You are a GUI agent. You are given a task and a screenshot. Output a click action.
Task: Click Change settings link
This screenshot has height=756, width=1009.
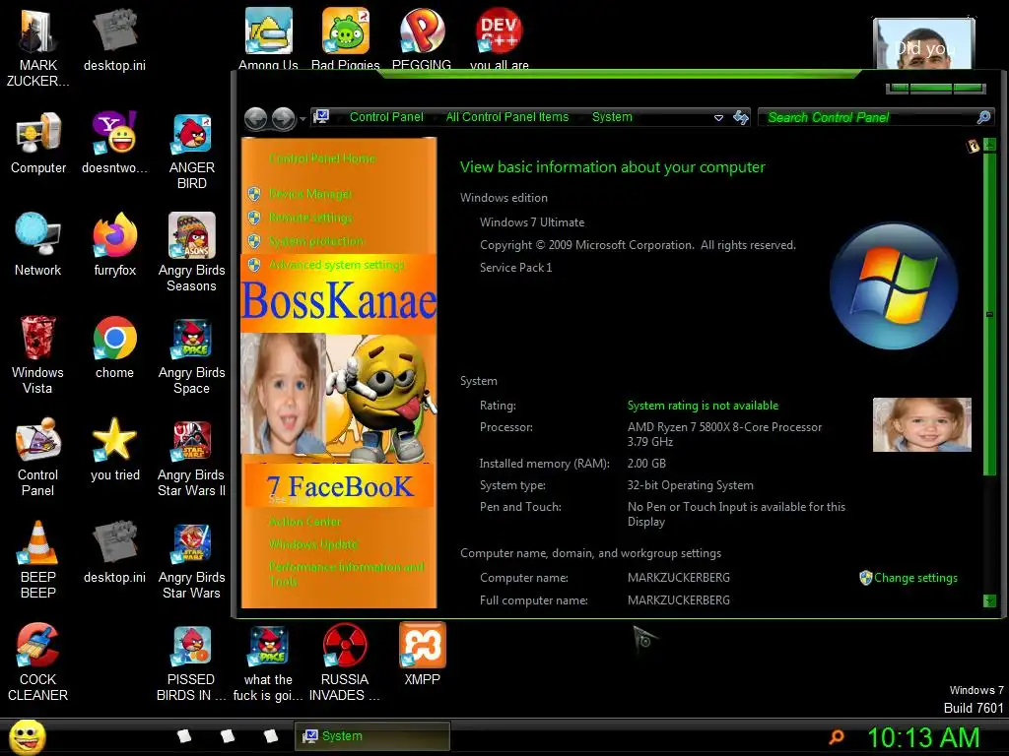pyautogui.click(x=915, y=578)
